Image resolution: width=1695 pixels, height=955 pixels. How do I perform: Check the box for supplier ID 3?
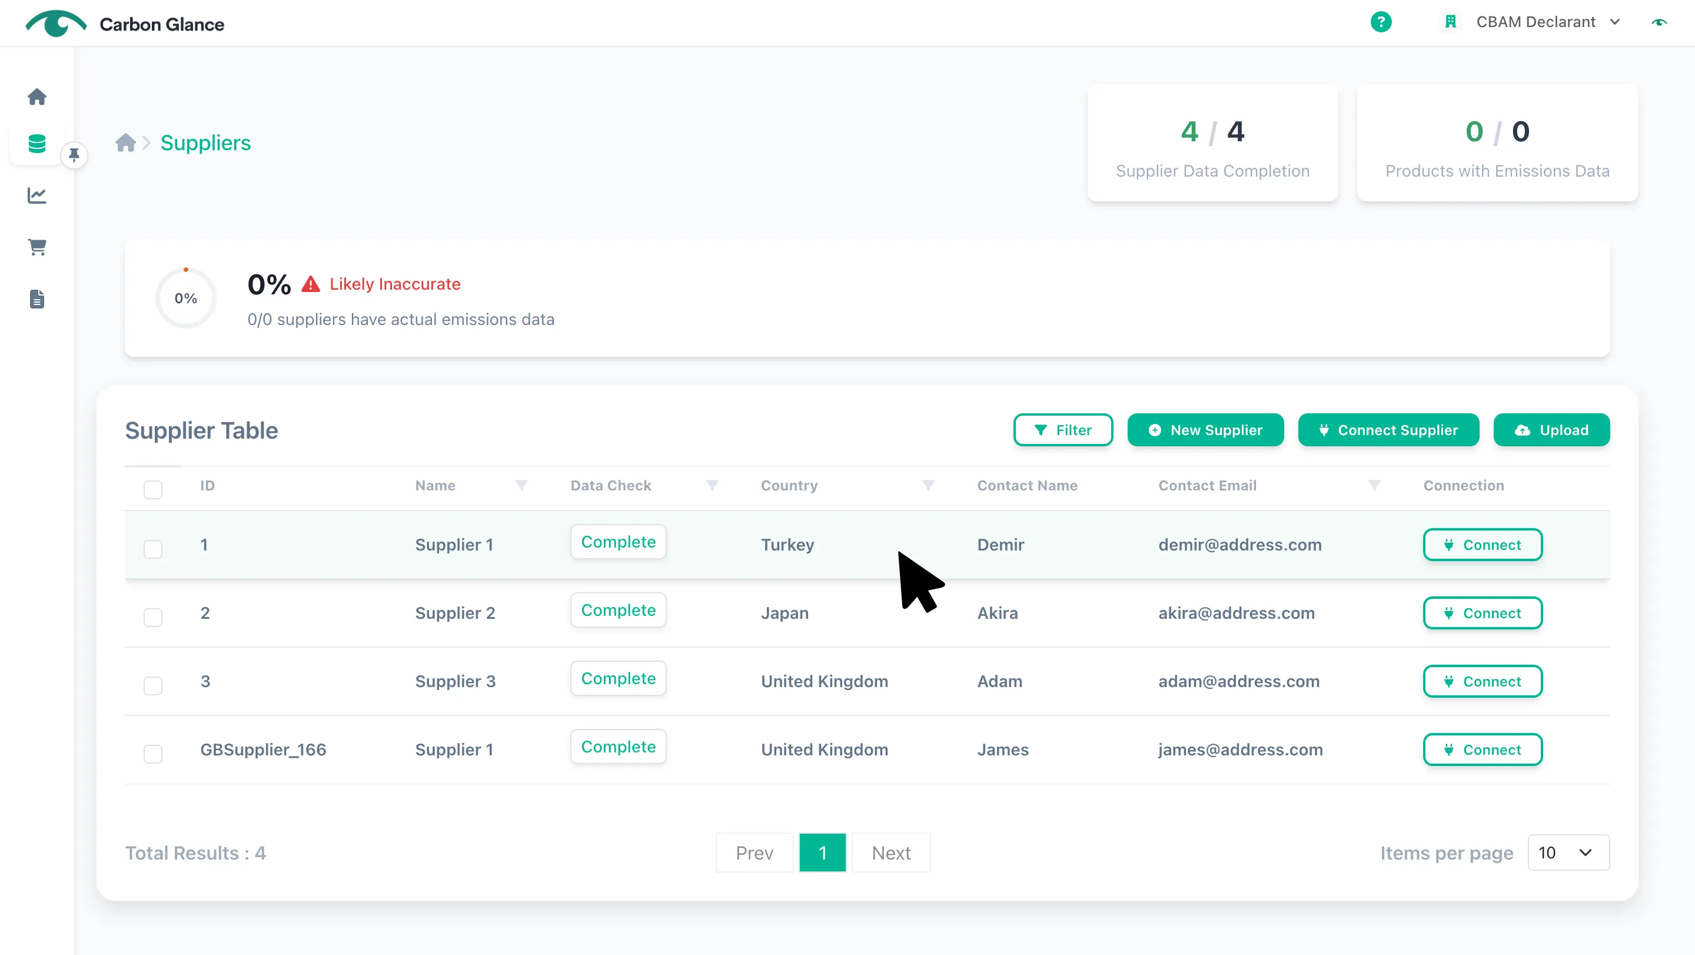point(152,685)
